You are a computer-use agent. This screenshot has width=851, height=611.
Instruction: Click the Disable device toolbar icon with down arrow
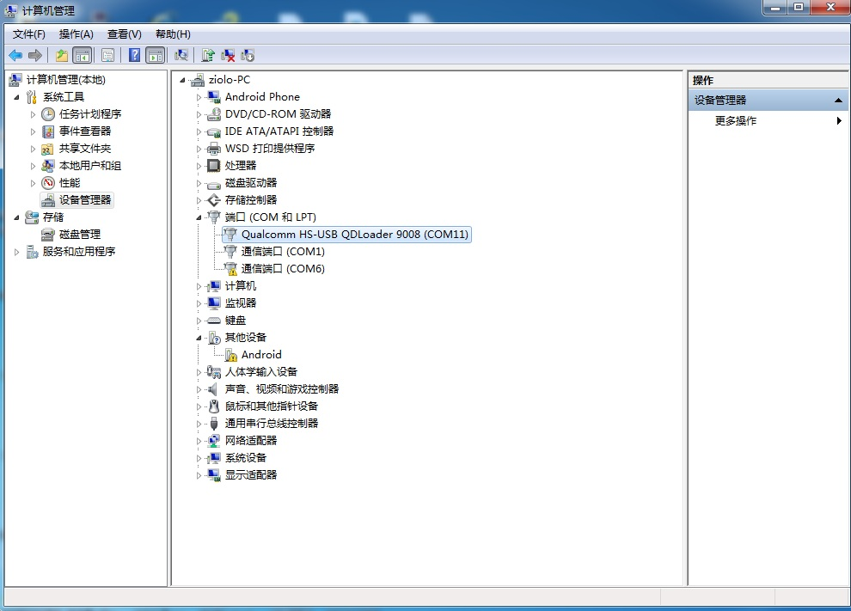[248, 55]
